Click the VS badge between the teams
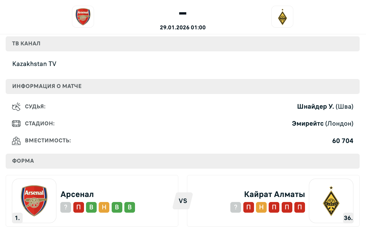The image size is (366, 236). [x=183, y=201]
